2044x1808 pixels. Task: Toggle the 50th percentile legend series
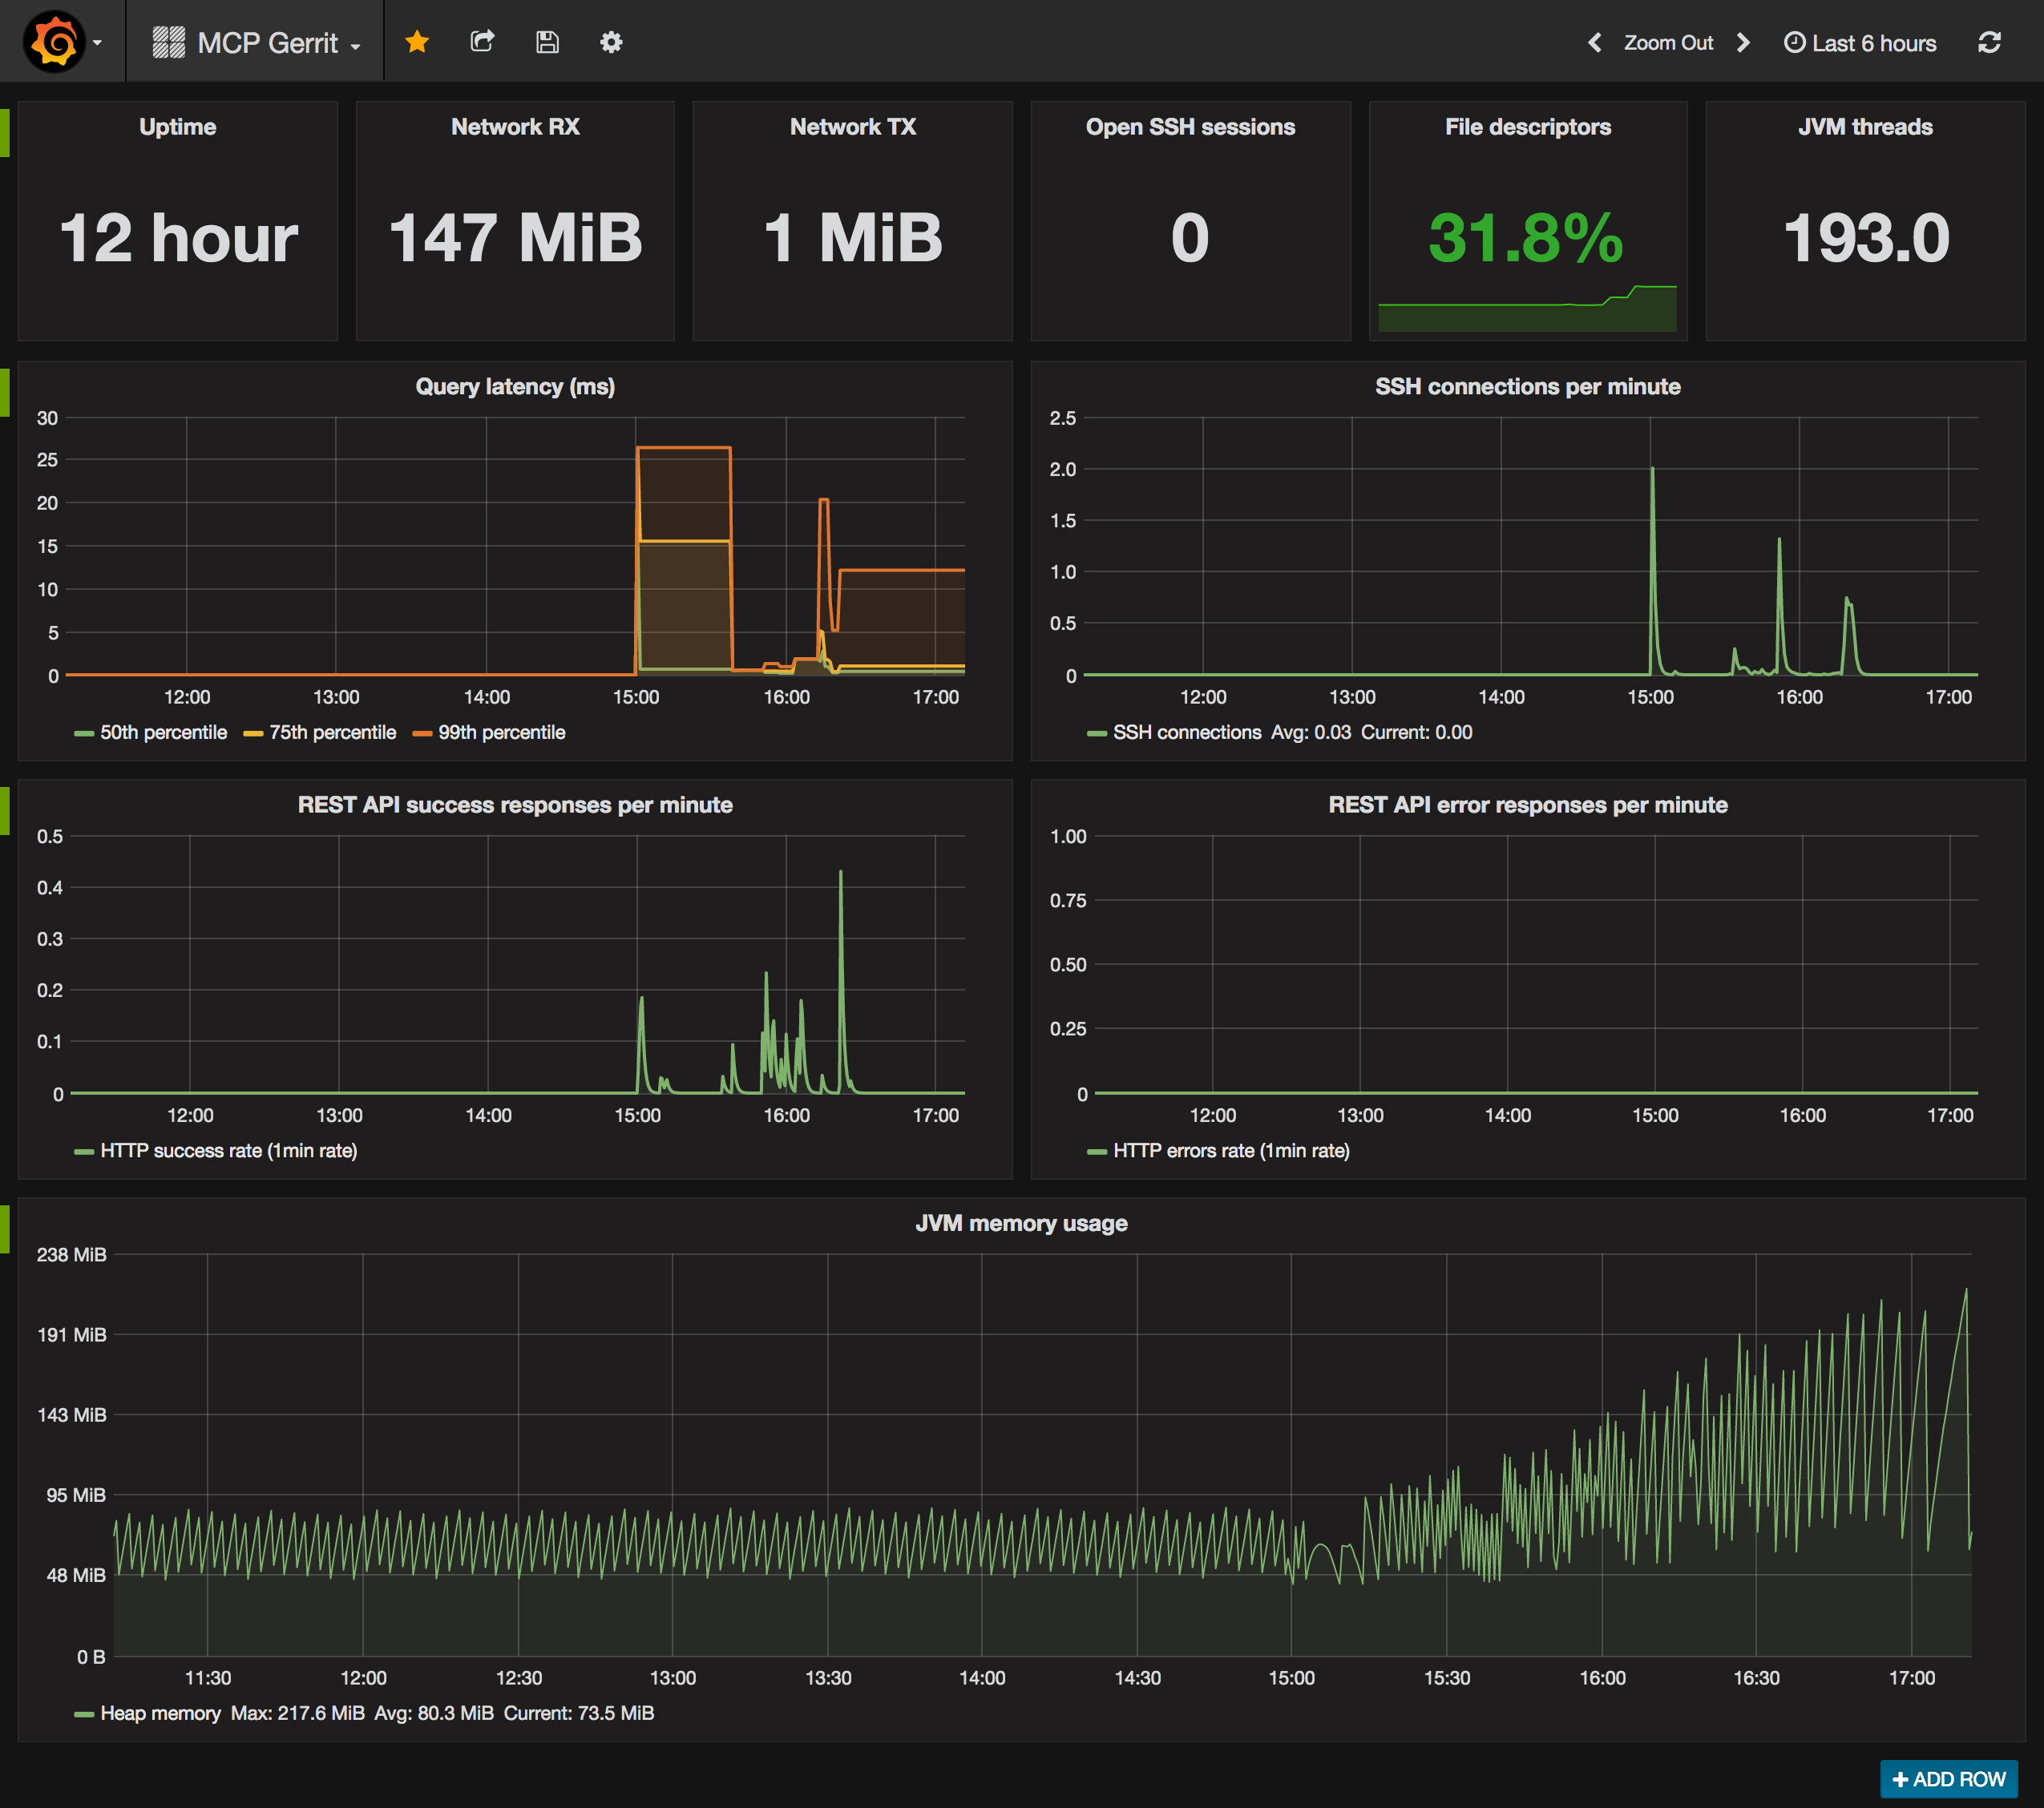[x=163, y=733]
